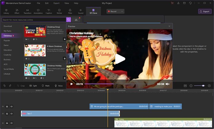This screenshot has width=214, height=129.
Task: Toggle lock on track 33
Action: [x=7, y=113]
